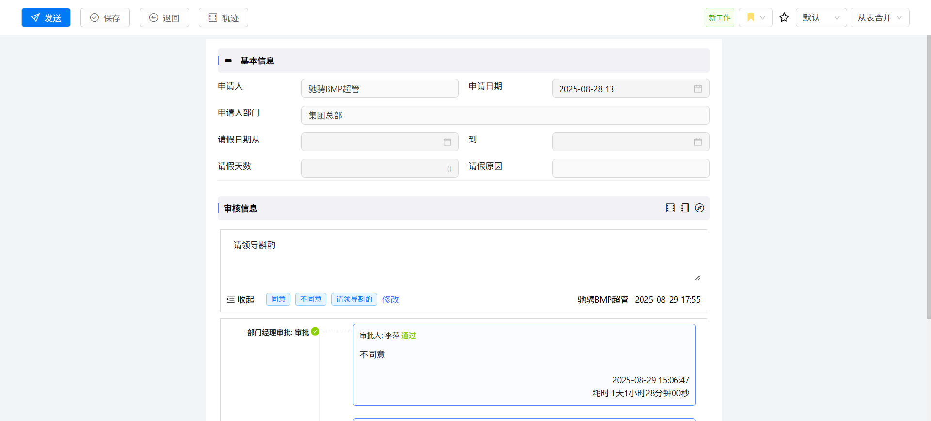Collapse quick phrases via 收起
Image resolution: width=931 pixels, height=421 pixels.
coord(241,299)
